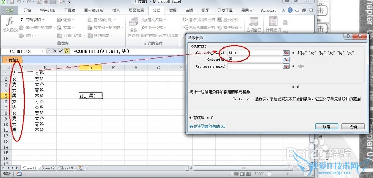
Task: Select column D header
Action: [x=91, y=68]
